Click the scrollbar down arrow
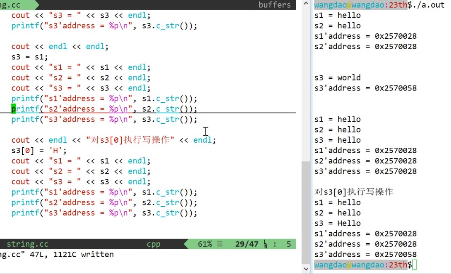The image size is (451, 274). click(306, 269)
